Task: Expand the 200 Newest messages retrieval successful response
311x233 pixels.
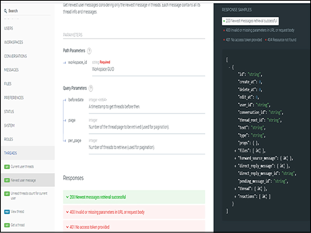Action: tap(134, 197)
